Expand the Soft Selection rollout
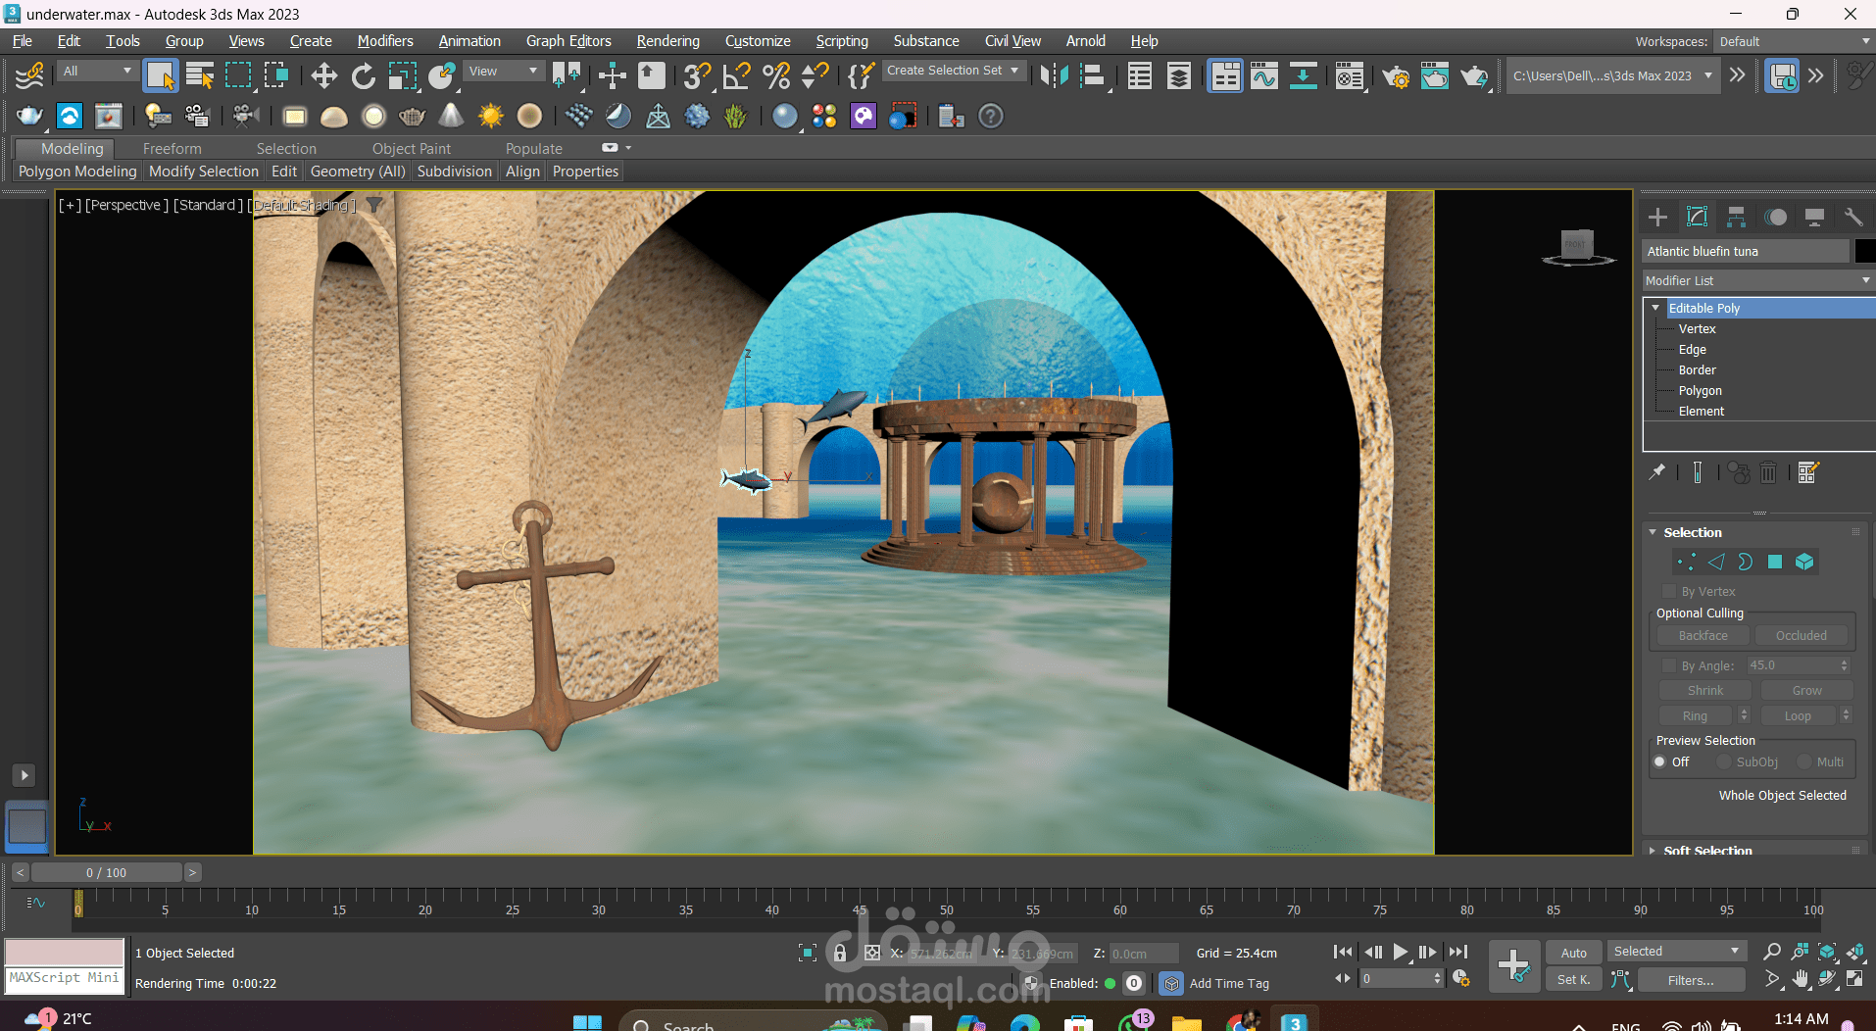Image resolution: width=1876 pixels, height=1031 pixels. coord(1706,850)
